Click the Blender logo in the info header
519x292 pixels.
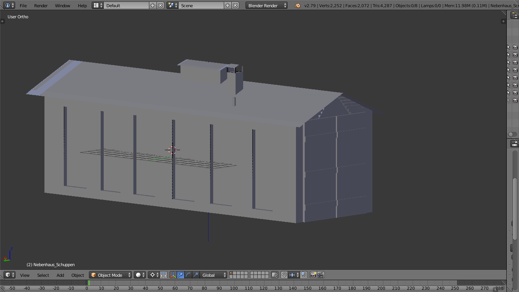297,5
